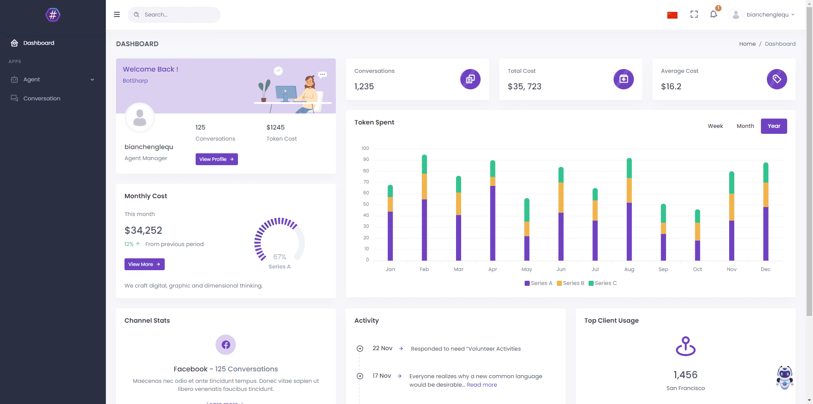The image size is (813, 404).
Task: Click the Home breadcrumb link
Action: coord(747,44)
